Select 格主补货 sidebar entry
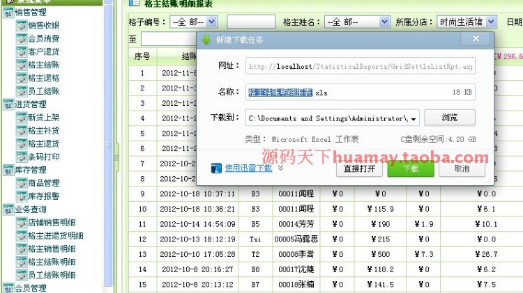Viewport: 523px width, 293px height. [x=43, y=131]
